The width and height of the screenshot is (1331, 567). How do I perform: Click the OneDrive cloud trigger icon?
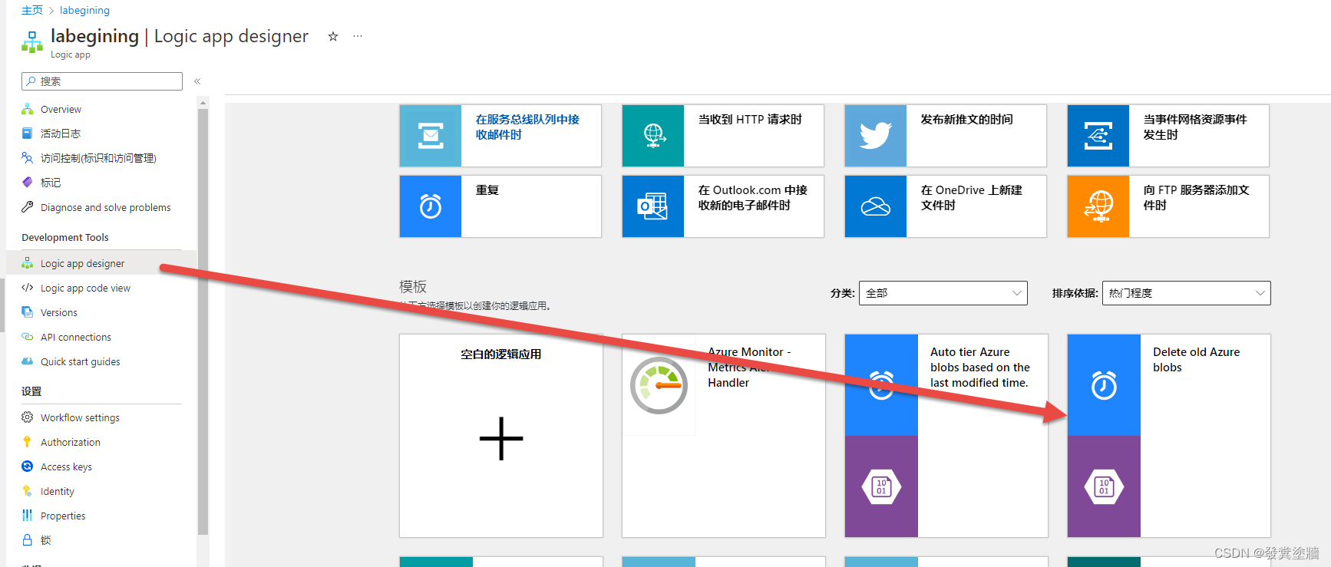click(876, 206)
